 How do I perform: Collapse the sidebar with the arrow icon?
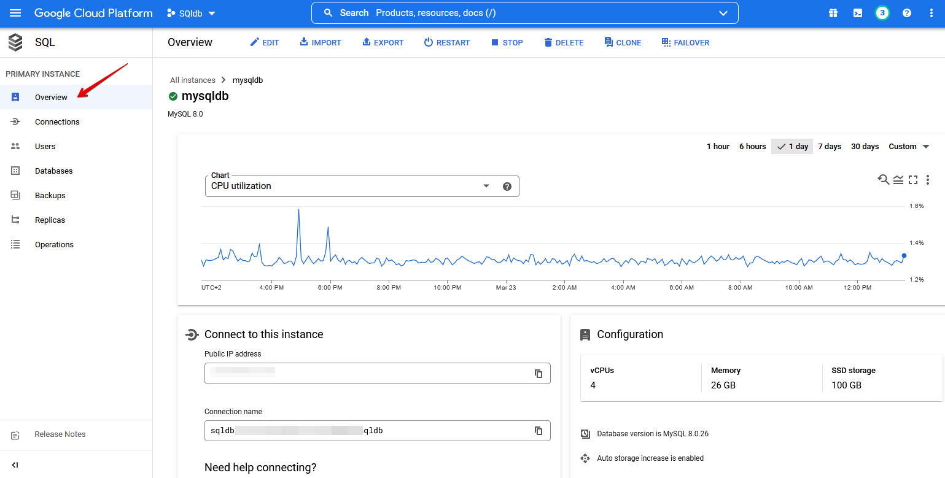[15, 465]
